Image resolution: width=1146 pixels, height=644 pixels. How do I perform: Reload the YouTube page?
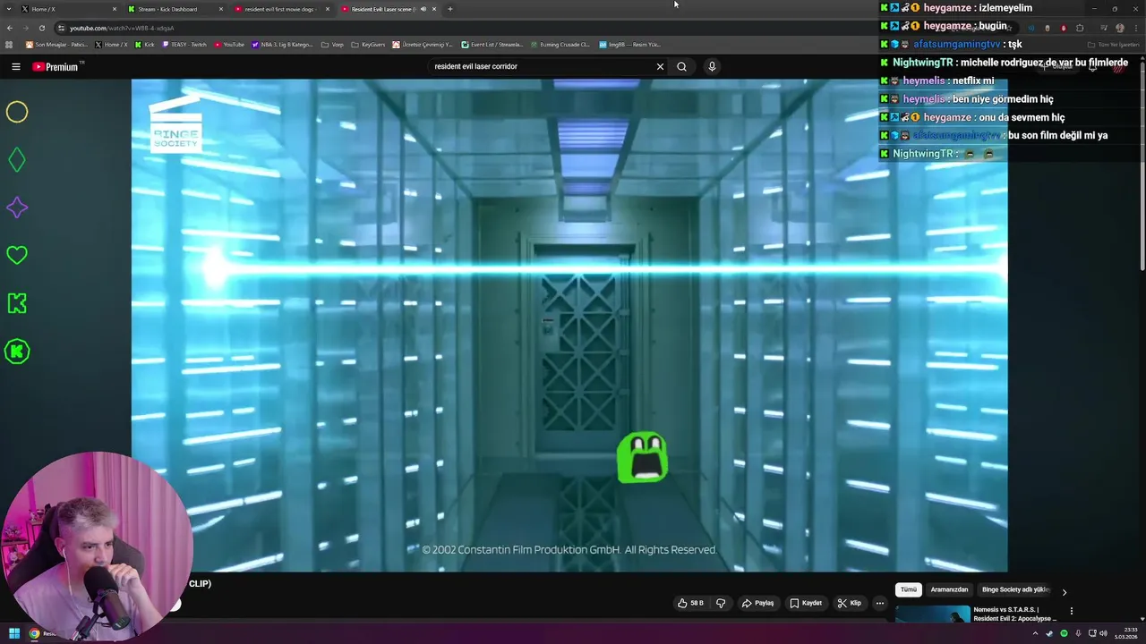click(41, 28)
